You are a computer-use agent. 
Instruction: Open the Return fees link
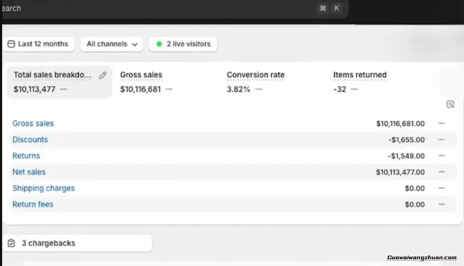33,204
